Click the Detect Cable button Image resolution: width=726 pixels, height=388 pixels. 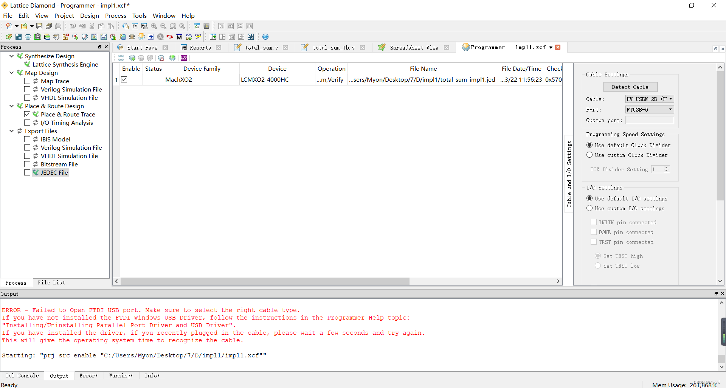tap(630, 87)
